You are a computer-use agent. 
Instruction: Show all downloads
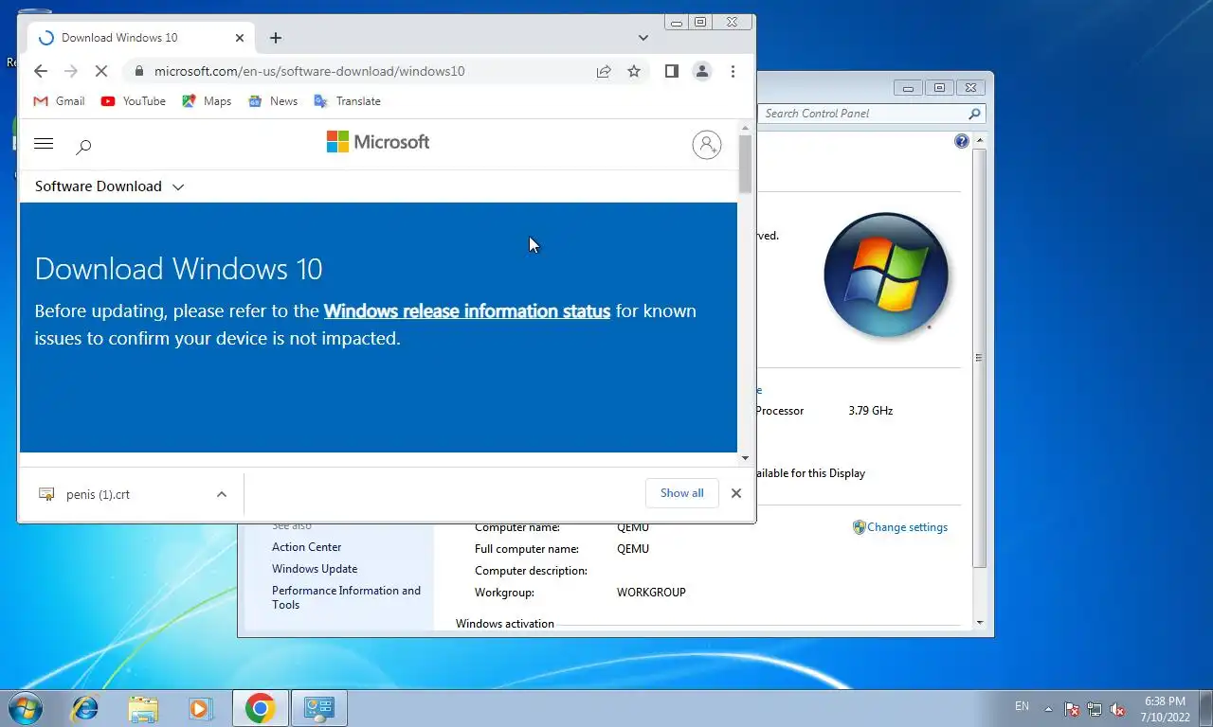(x=682, y=493)
